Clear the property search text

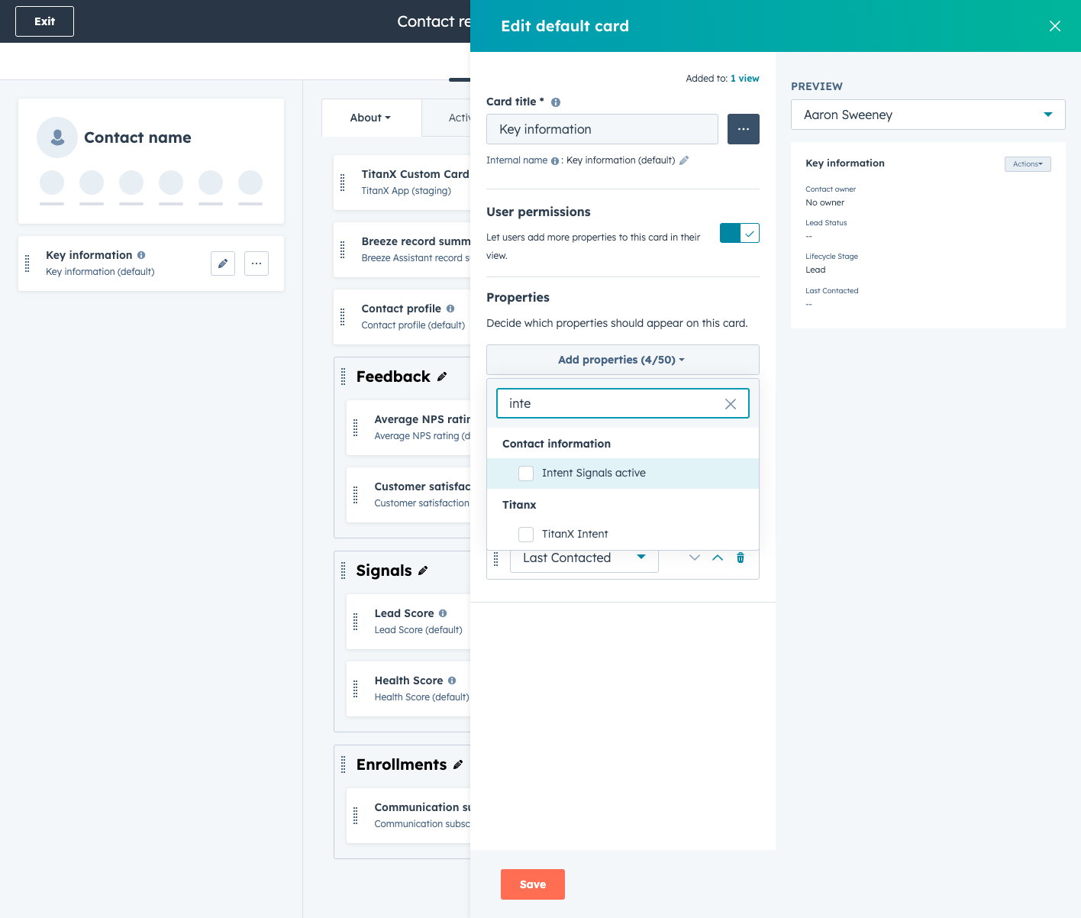tap(731, 404)
